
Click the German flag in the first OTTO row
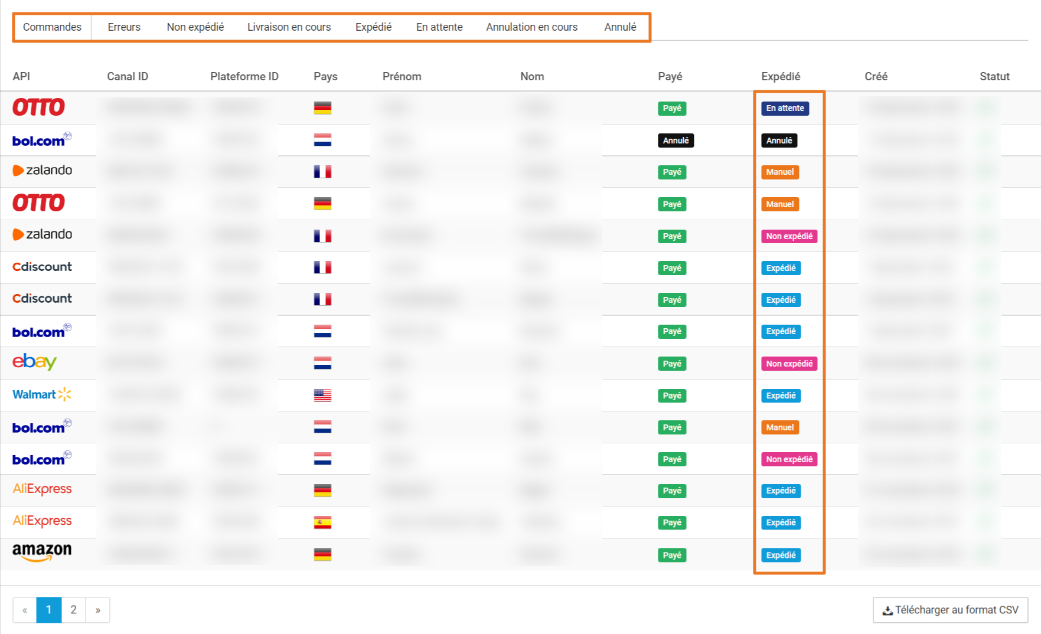322,108
